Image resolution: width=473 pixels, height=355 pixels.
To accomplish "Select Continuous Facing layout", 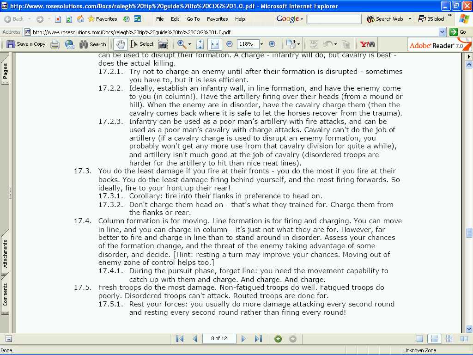I will (x=449, y=339).
